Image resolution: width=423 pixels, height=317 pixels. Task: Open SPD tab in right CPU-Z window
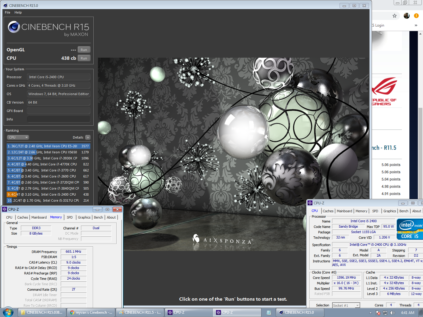(375, 211)
